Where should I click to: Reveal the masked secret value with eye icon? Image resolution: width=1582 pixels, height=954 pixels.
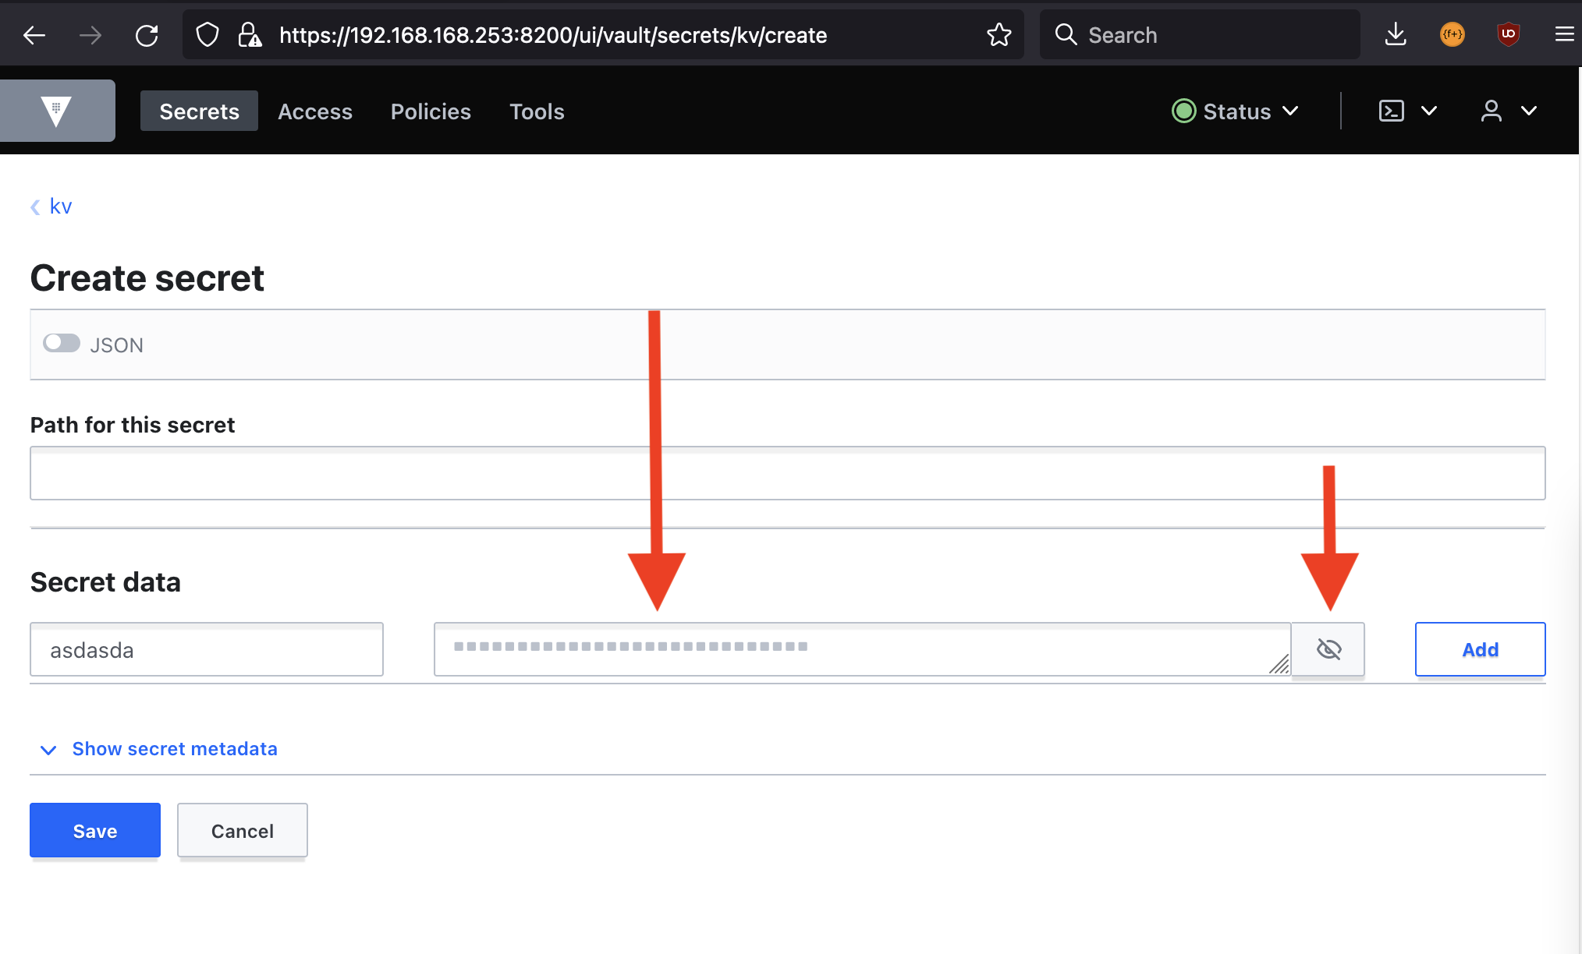click(x=1329, y=648)
